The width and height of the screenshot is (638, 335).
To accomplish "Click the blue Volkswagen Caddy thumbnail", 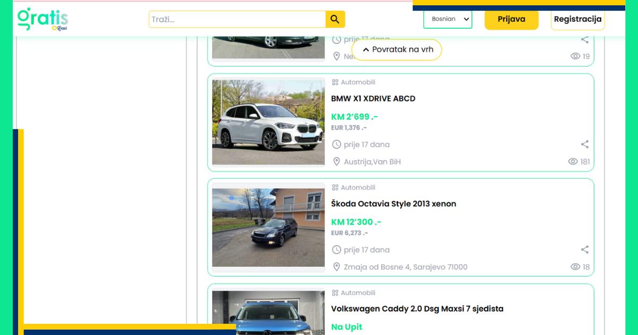I will click(268, 313).
